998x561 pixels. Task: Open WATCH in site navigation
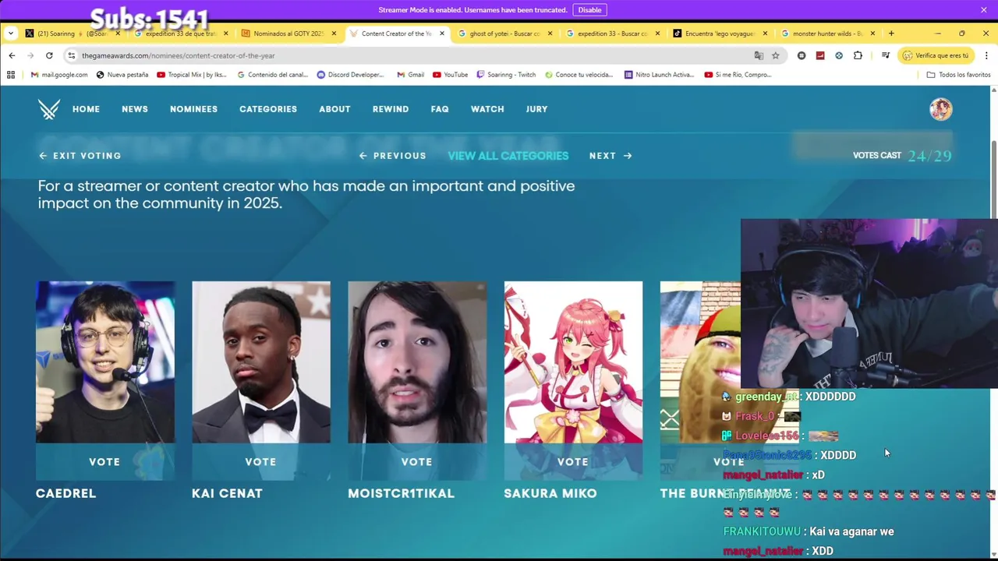pos(487,109)
